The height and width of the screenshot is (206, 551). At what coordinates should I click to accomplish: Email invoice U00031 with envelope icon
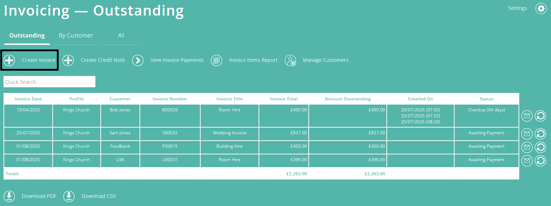tap(527, 161)
